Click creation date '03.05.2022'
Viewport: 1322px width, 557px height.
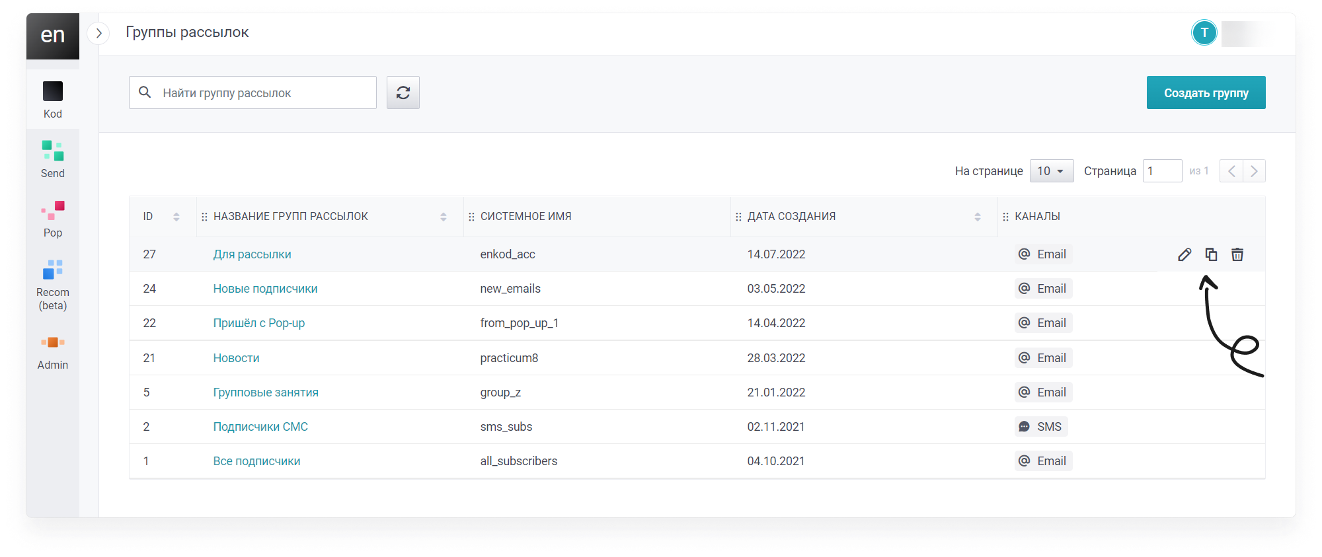pos(776,289)
